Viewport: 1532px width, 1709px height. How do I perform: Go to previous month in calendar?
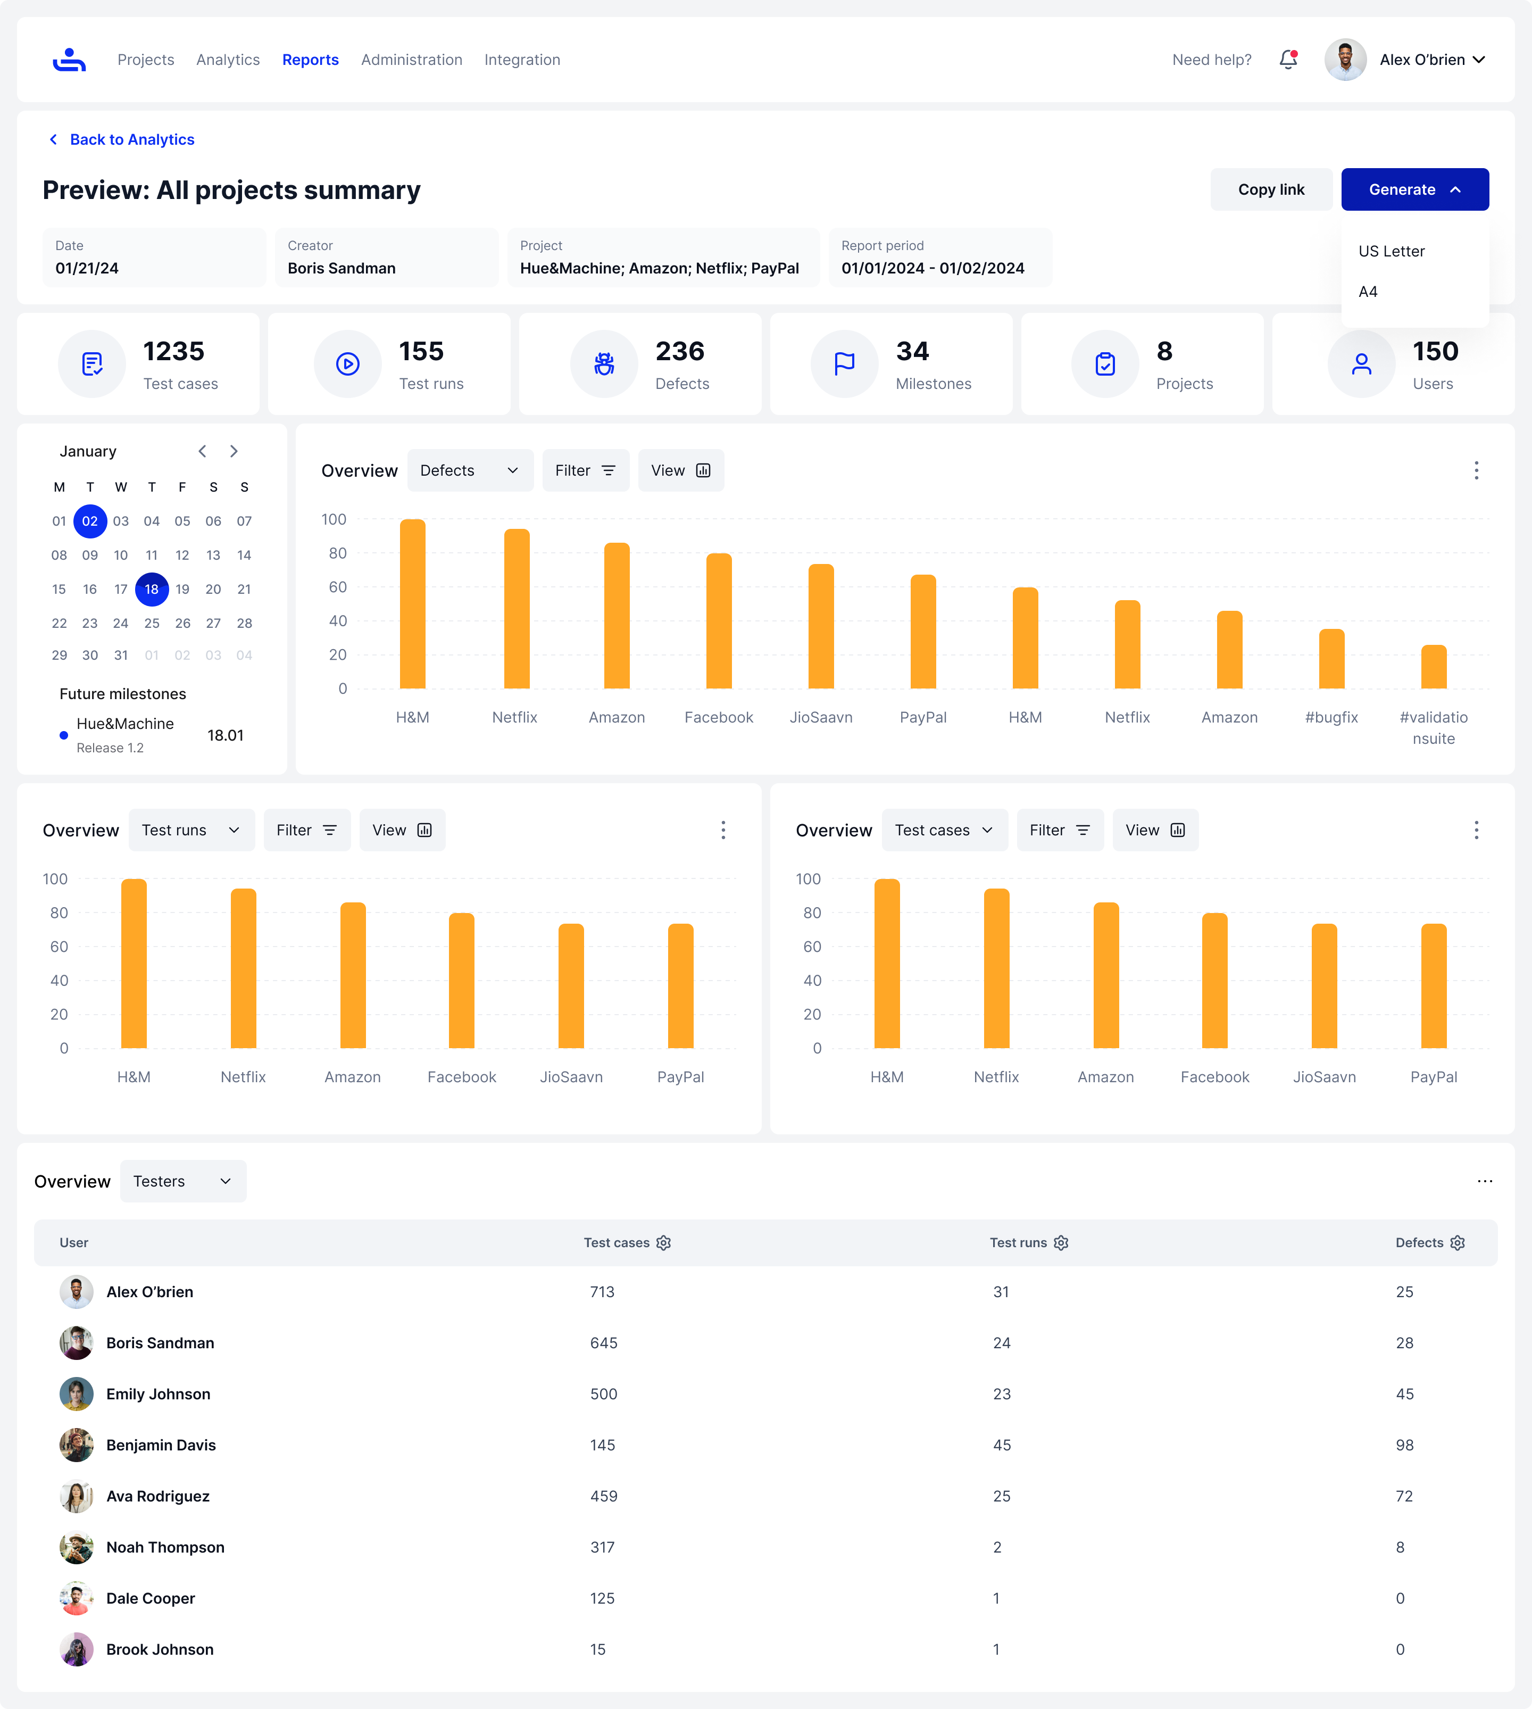click(x=202, y=451)
